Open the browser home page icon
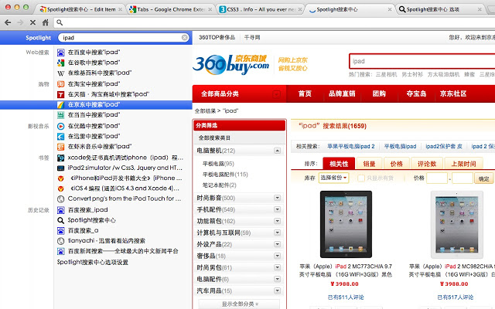Image resolution: width=495 pixels, height=309 pixels. click(46, 22)
